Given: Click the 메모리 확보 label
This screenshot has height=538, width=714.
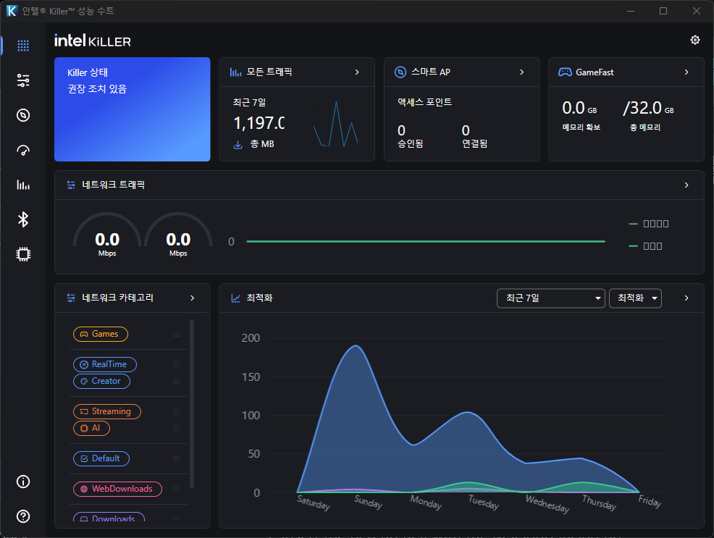Looking at the screenshot, I should tap(581, 127).
